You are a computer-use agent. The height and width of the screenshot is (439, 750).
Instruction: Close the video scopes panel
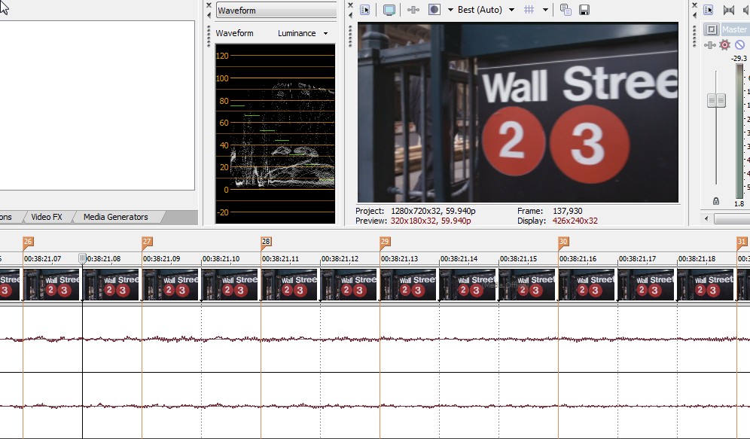[209, 5]
